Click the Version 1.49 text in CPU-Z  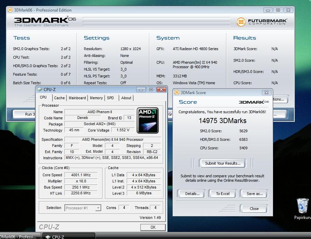(150, 218)
